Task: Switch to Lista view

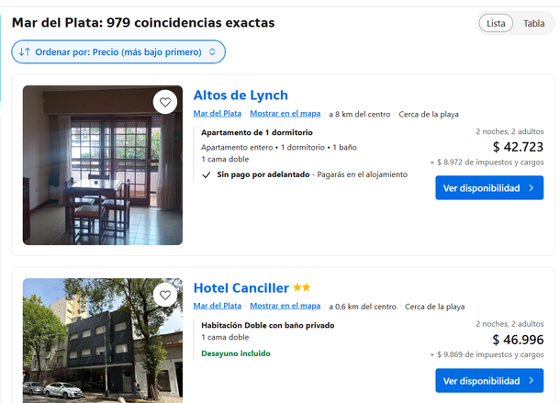Action: point(496,24)
